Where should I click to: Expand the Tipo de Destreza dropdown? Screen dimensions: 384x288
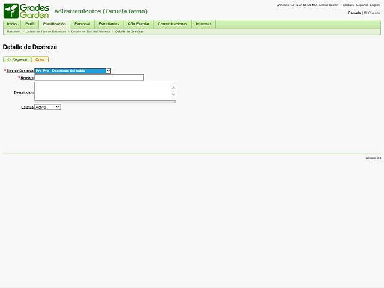pyautogui.click(x=73, y=71)
